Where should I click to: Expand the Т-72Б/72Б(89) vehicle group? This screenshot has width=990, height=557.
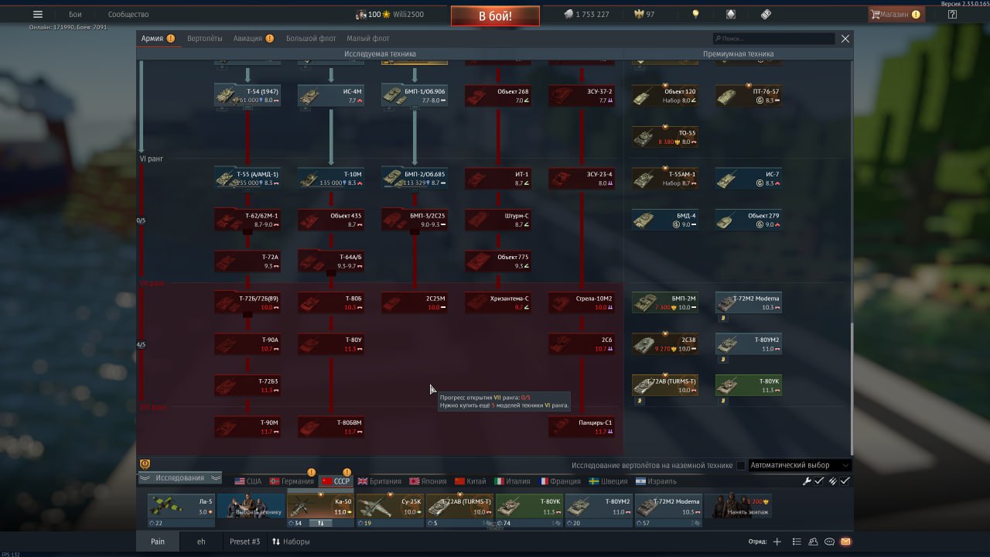point(247,302)
